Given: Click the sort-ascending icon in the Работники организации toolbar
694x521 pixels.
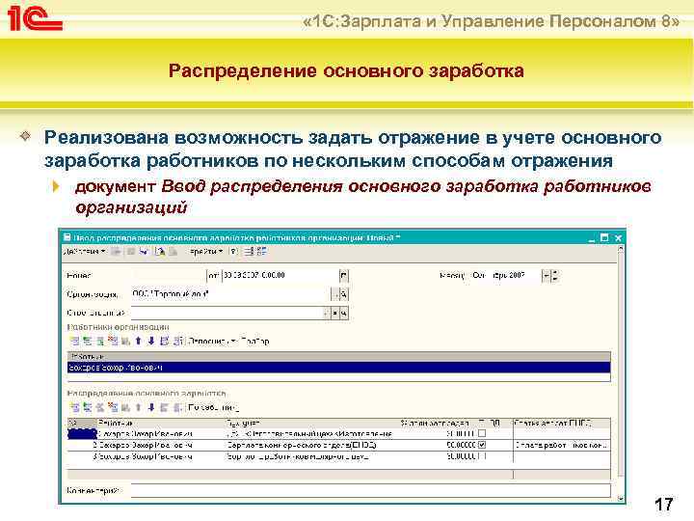Looking at the screenshot, I should (165, 342).
